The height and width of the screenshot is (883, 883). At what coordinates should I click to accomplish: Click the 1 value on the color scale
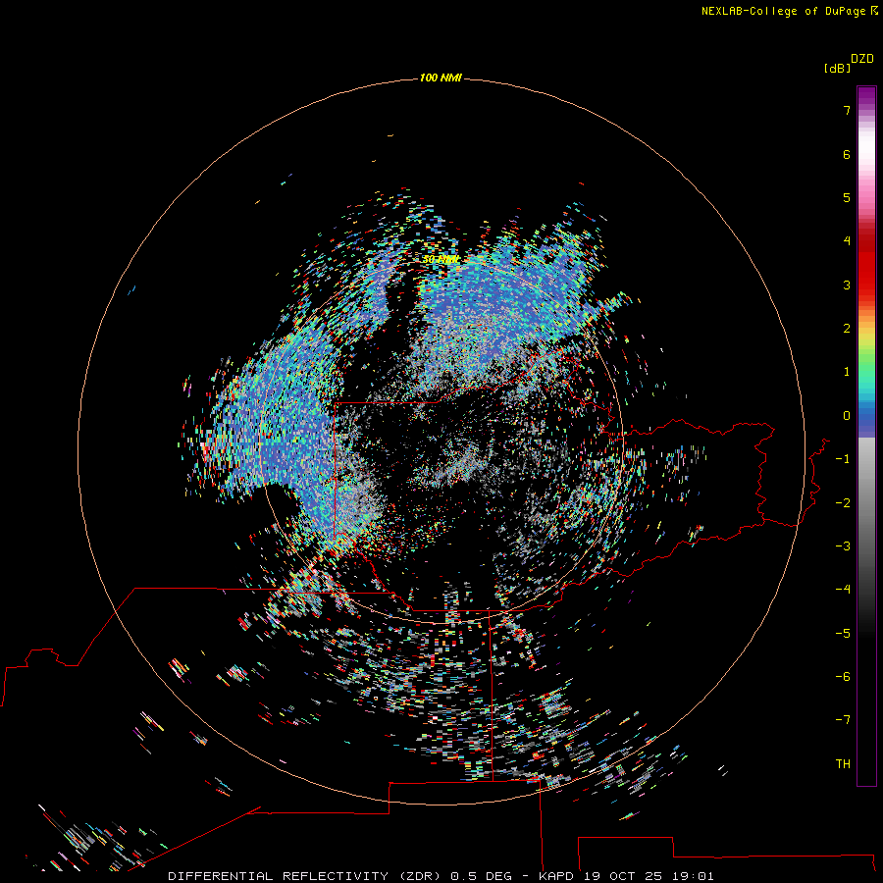click(847, 372)
